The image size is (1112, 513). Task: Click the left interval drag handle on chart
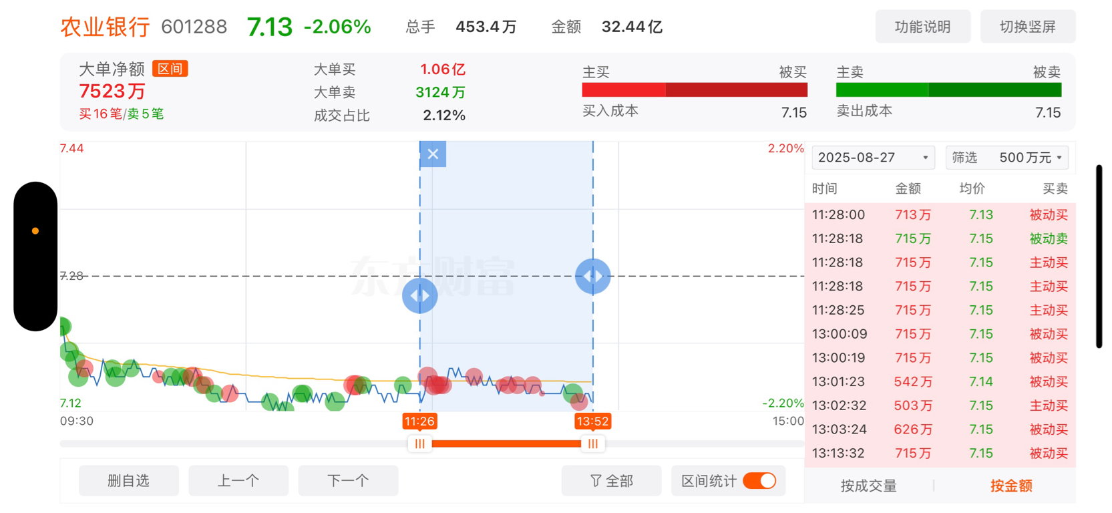coord(420,295)
